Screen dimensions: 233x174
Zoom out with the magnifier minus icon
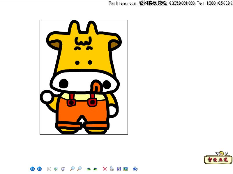click(80, 168)
